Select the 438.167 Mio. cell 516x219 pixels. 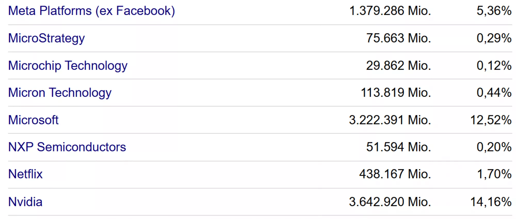395,174
